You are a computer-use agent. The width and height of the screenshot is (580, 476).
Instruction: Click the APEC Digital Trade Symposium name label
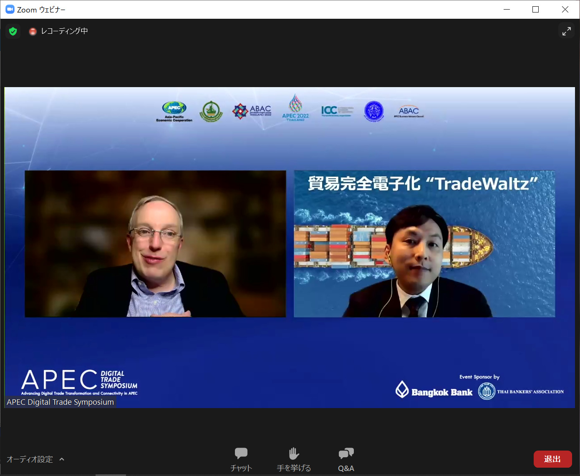[60, 402]
